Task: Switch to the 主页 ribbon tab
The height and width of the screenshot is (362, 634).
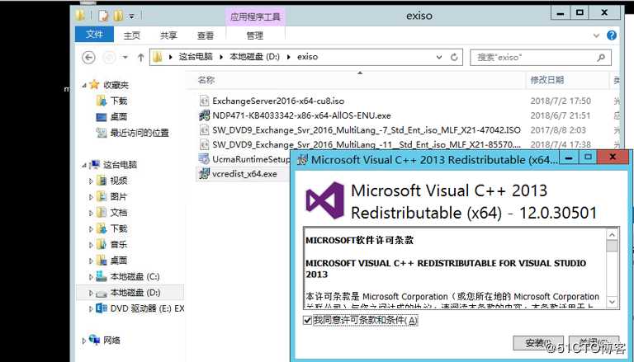Action: coord(132,35)
